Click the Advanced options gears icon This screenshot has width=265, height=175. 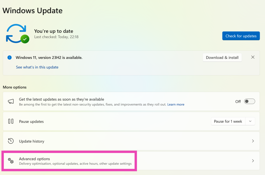(x=11, y=161)
